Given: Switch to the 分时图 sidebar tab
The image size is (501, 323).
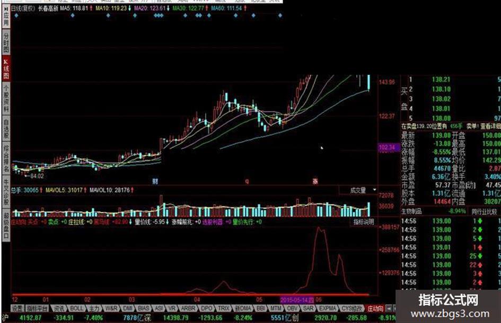Looking at the screenshot, I should coord(6,42).
